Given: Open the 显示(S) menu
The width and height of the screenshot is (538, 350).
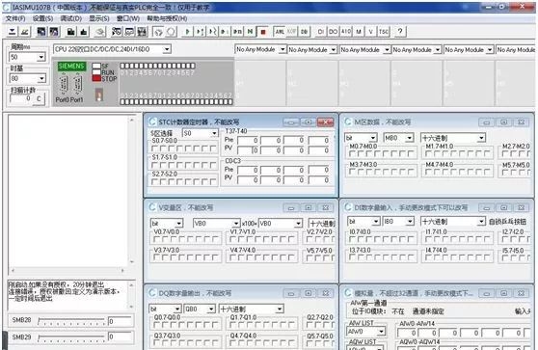Looking at the screenshot, I should (99, 18).
